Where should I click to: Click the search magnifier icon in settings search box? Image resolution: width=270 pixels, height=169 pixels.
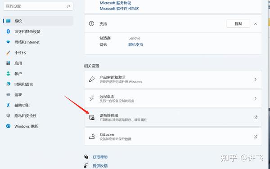[x=68, y=6]
